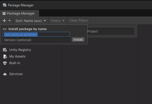Open My Assets in sidebar

pos(17,57)
